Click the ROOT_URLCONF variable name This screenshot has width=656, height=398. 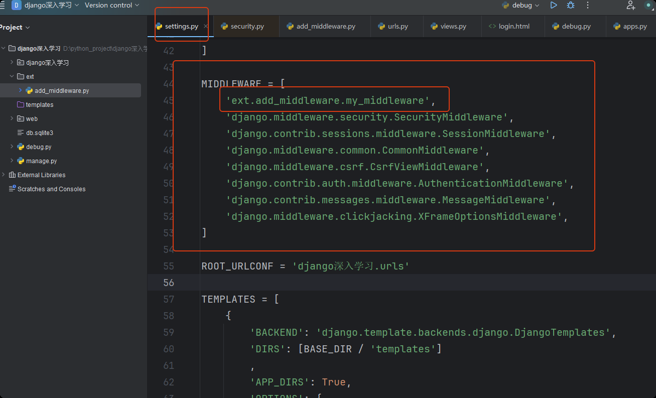[x=237, y=266]
